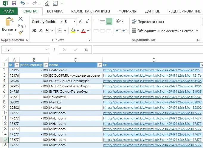Open the Dostavka.ru price URL link

[x=151, y=70]
